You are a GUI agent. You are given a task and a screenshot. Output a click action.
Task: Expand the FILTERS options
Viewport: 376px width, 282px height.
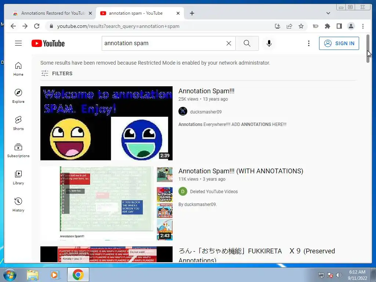coord(57,73)
